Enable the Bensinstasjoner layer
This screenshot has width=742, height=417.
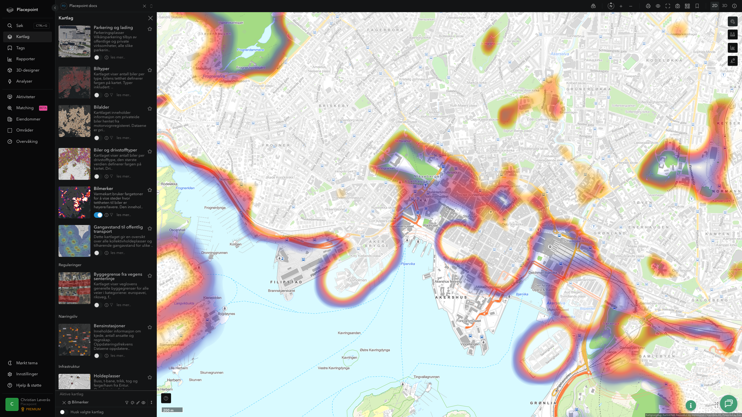[x=98, y=356]
